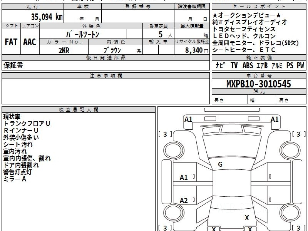Select the 警告灯点灯 note
The width and height of the screenshot is (308, 231).
point(17,172)
